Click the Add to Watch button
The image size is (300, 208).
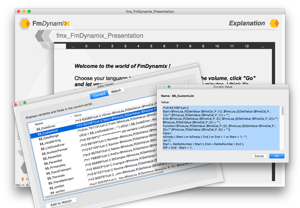(61, 203)
